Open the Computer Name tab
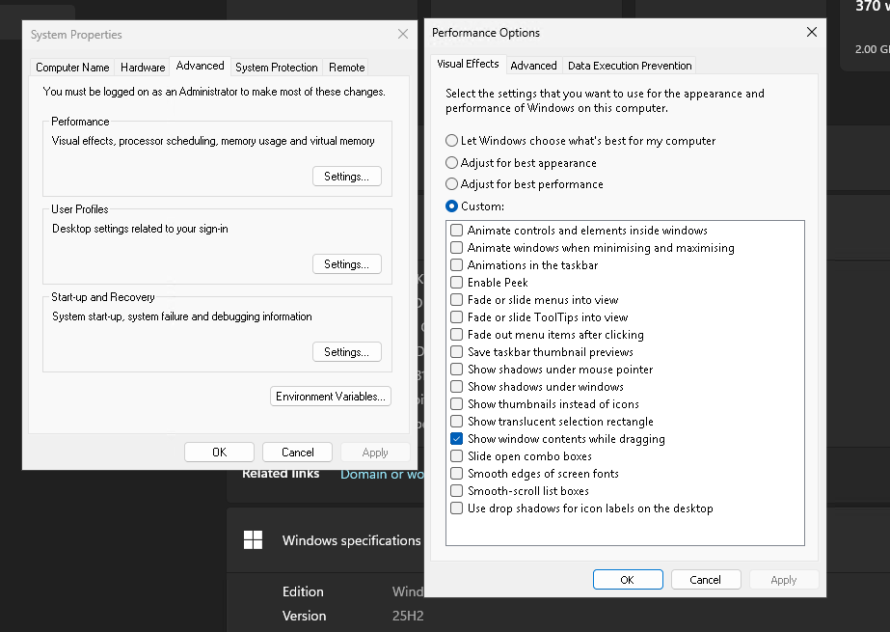 click(x=72, y=68)
